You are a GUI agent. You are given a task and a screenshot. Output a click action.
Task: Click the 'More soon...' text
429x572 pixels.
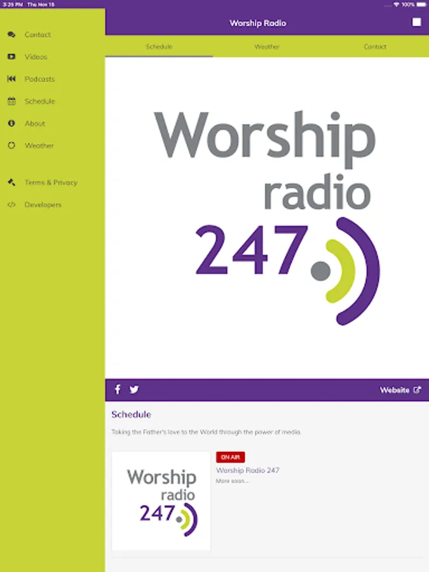point(232,481)
